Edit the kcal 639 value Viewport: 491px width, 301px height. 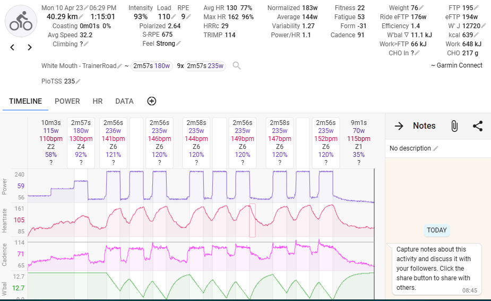(x=476, y=35)
